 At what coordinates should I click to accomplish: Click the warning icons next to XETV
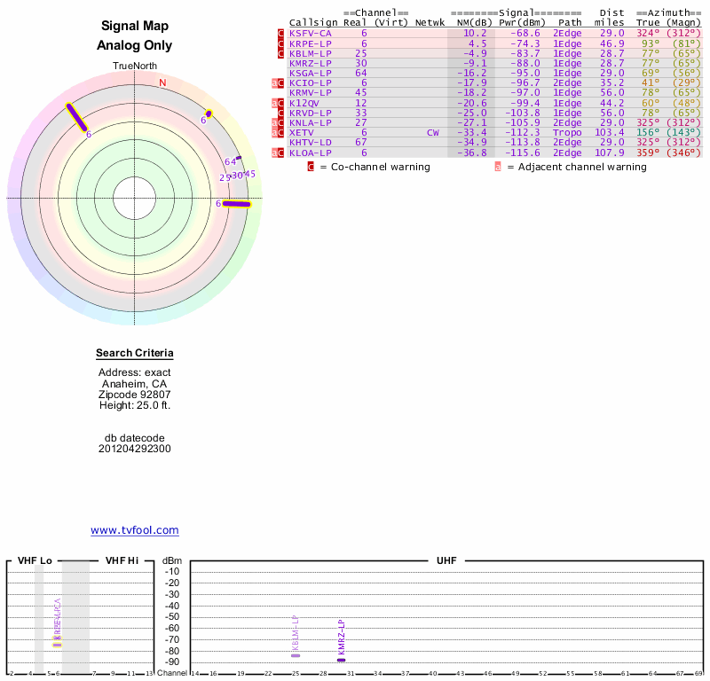279,132
